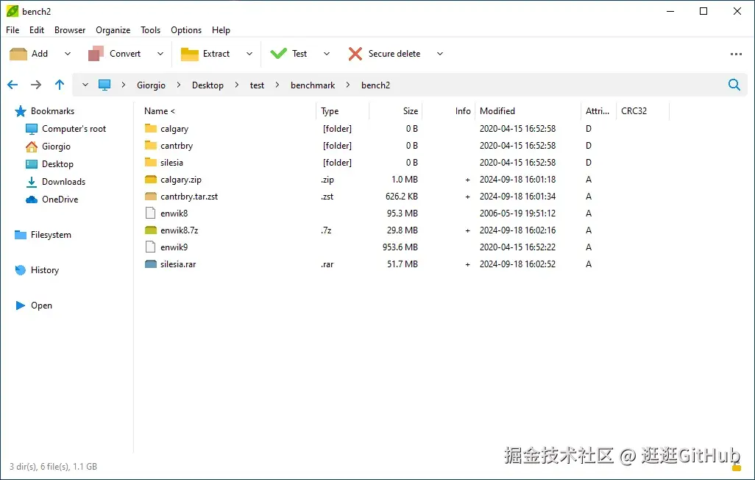Image resolution: width=755 pixels, height=480 pixels.
Task: Open the breadcrumb path dropdown chevron
Action: (x=85, y=85)
